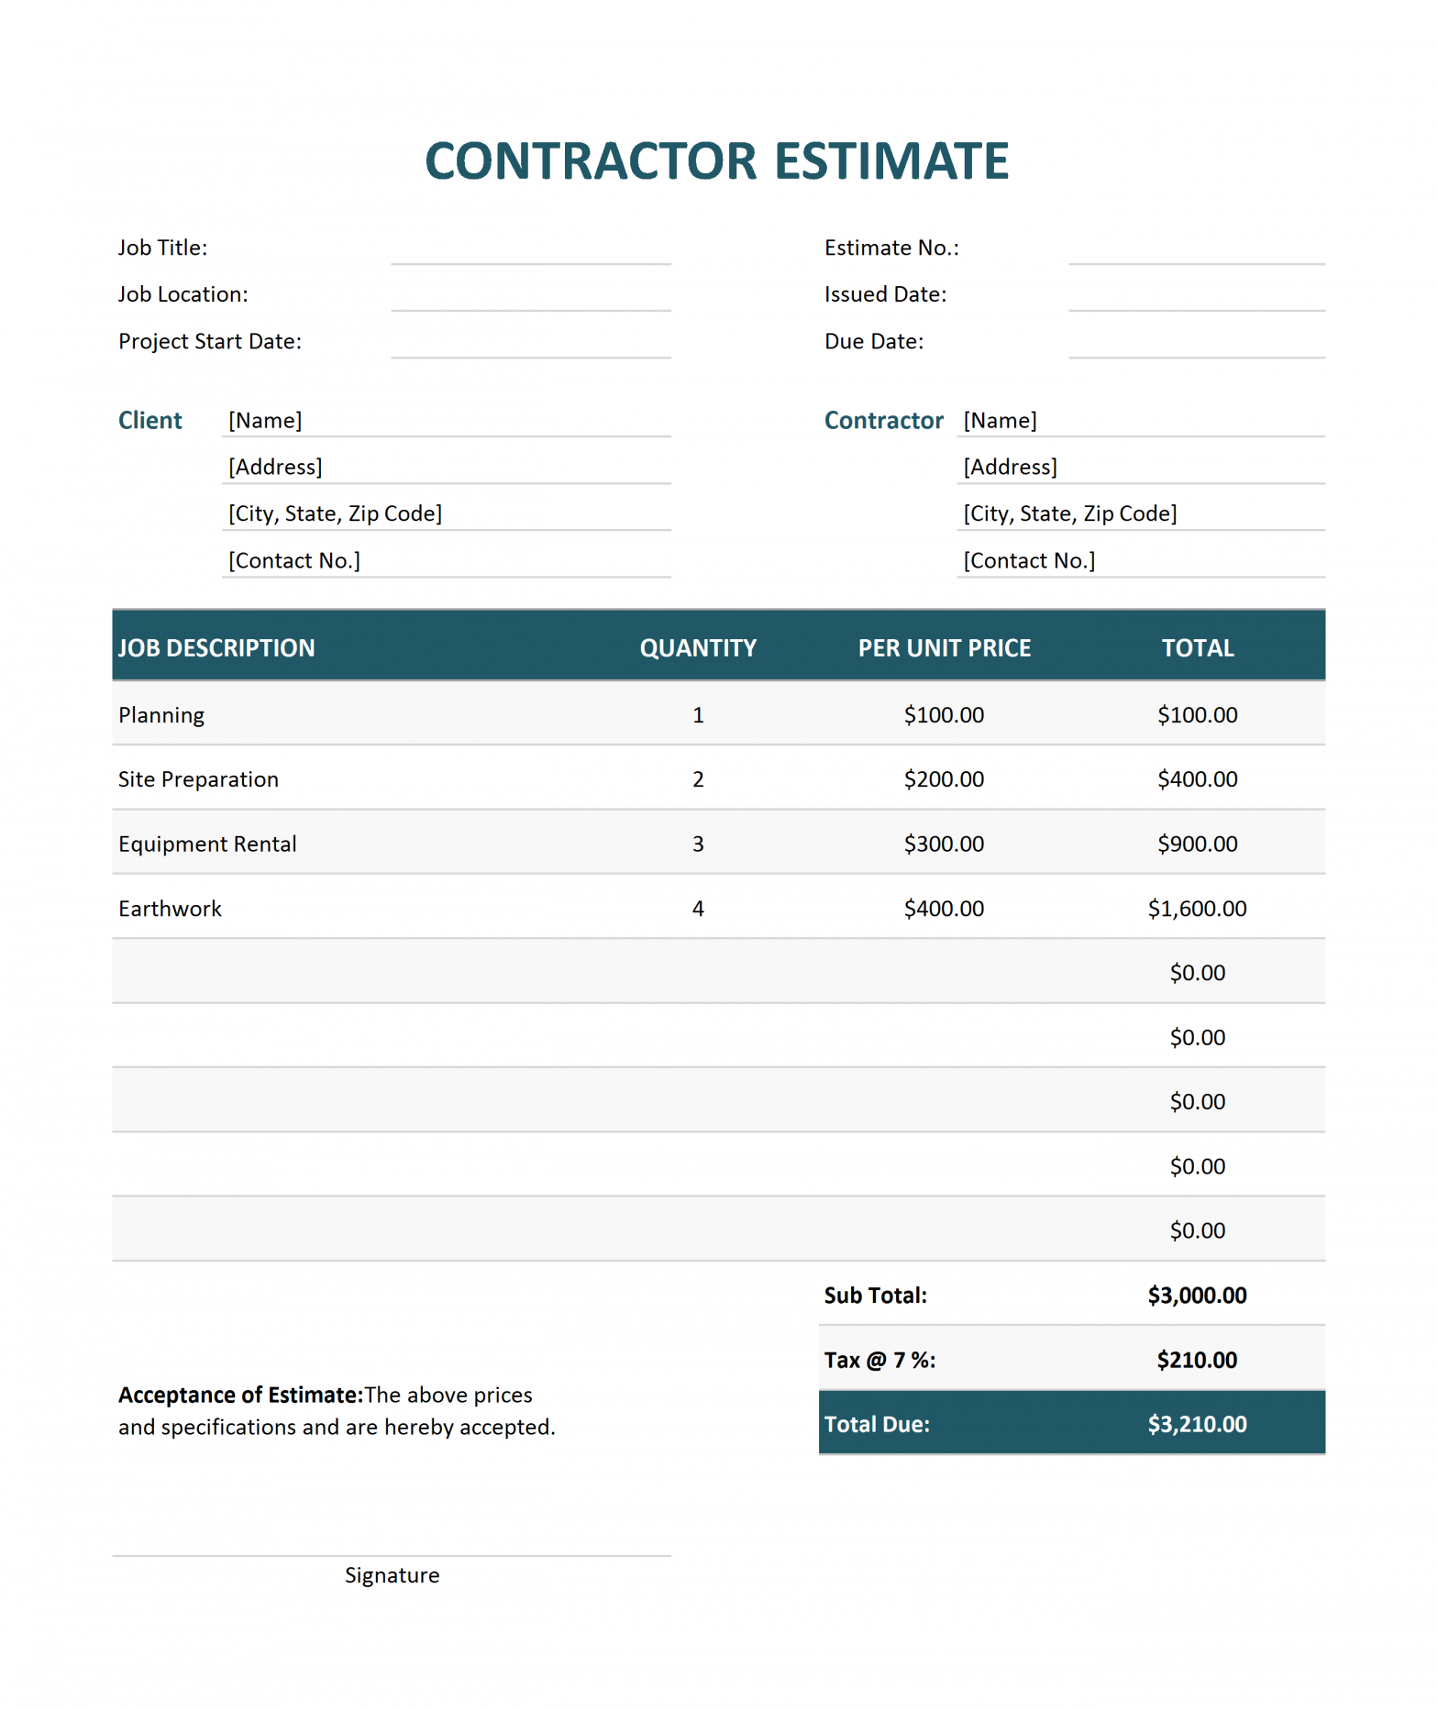
Task: Select Contractor [City, State, Zip Code] field
Action: [1141, 513]
